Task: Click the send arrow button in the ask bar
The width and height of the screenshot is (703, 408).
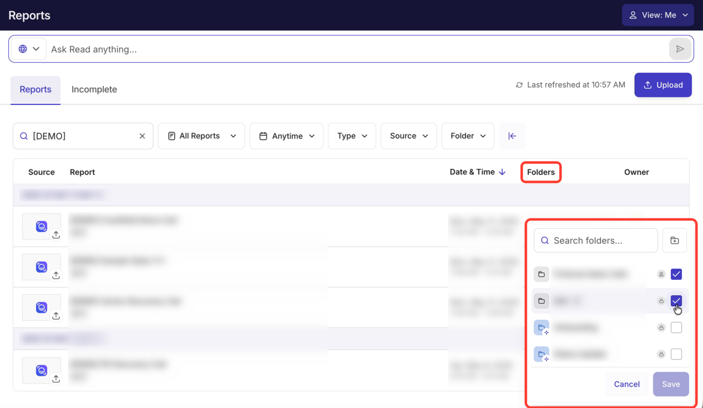Action: [680, 49]
